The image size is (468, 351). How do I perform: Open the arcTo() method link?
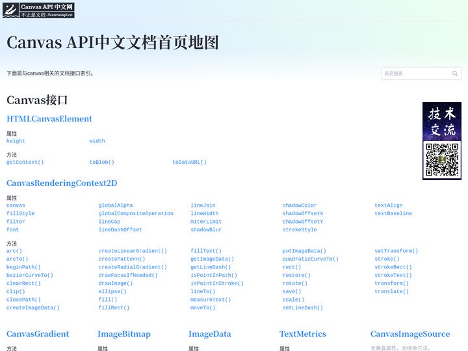pyautogui.click(x=17, y=259)
